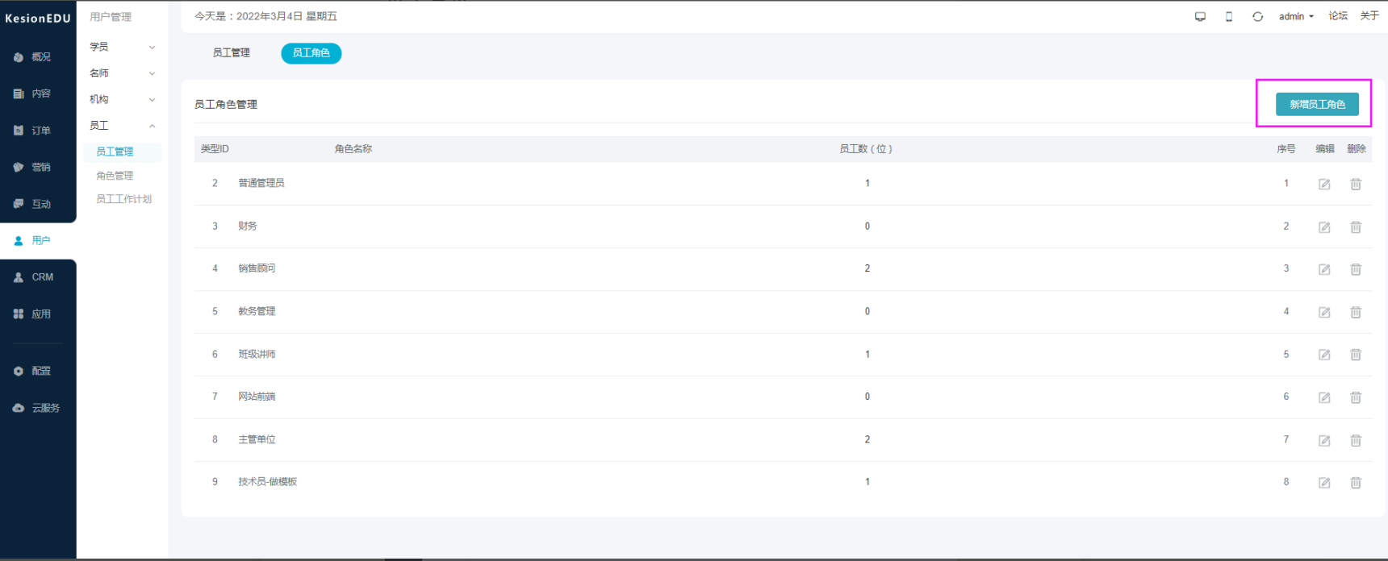Delete the 主管单位 role
Screen dimensions: 1388x561
[1356, 441]
